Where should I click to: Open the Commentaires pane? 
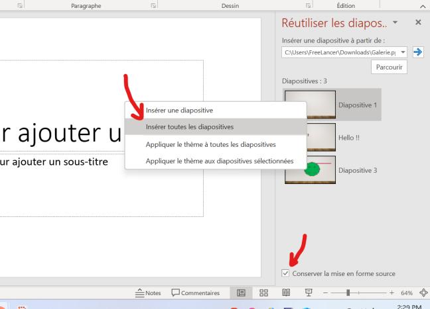196,293
